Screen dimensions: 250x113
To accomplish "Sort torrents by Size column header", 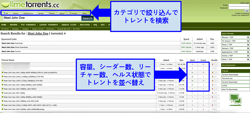I will [181, 60].
